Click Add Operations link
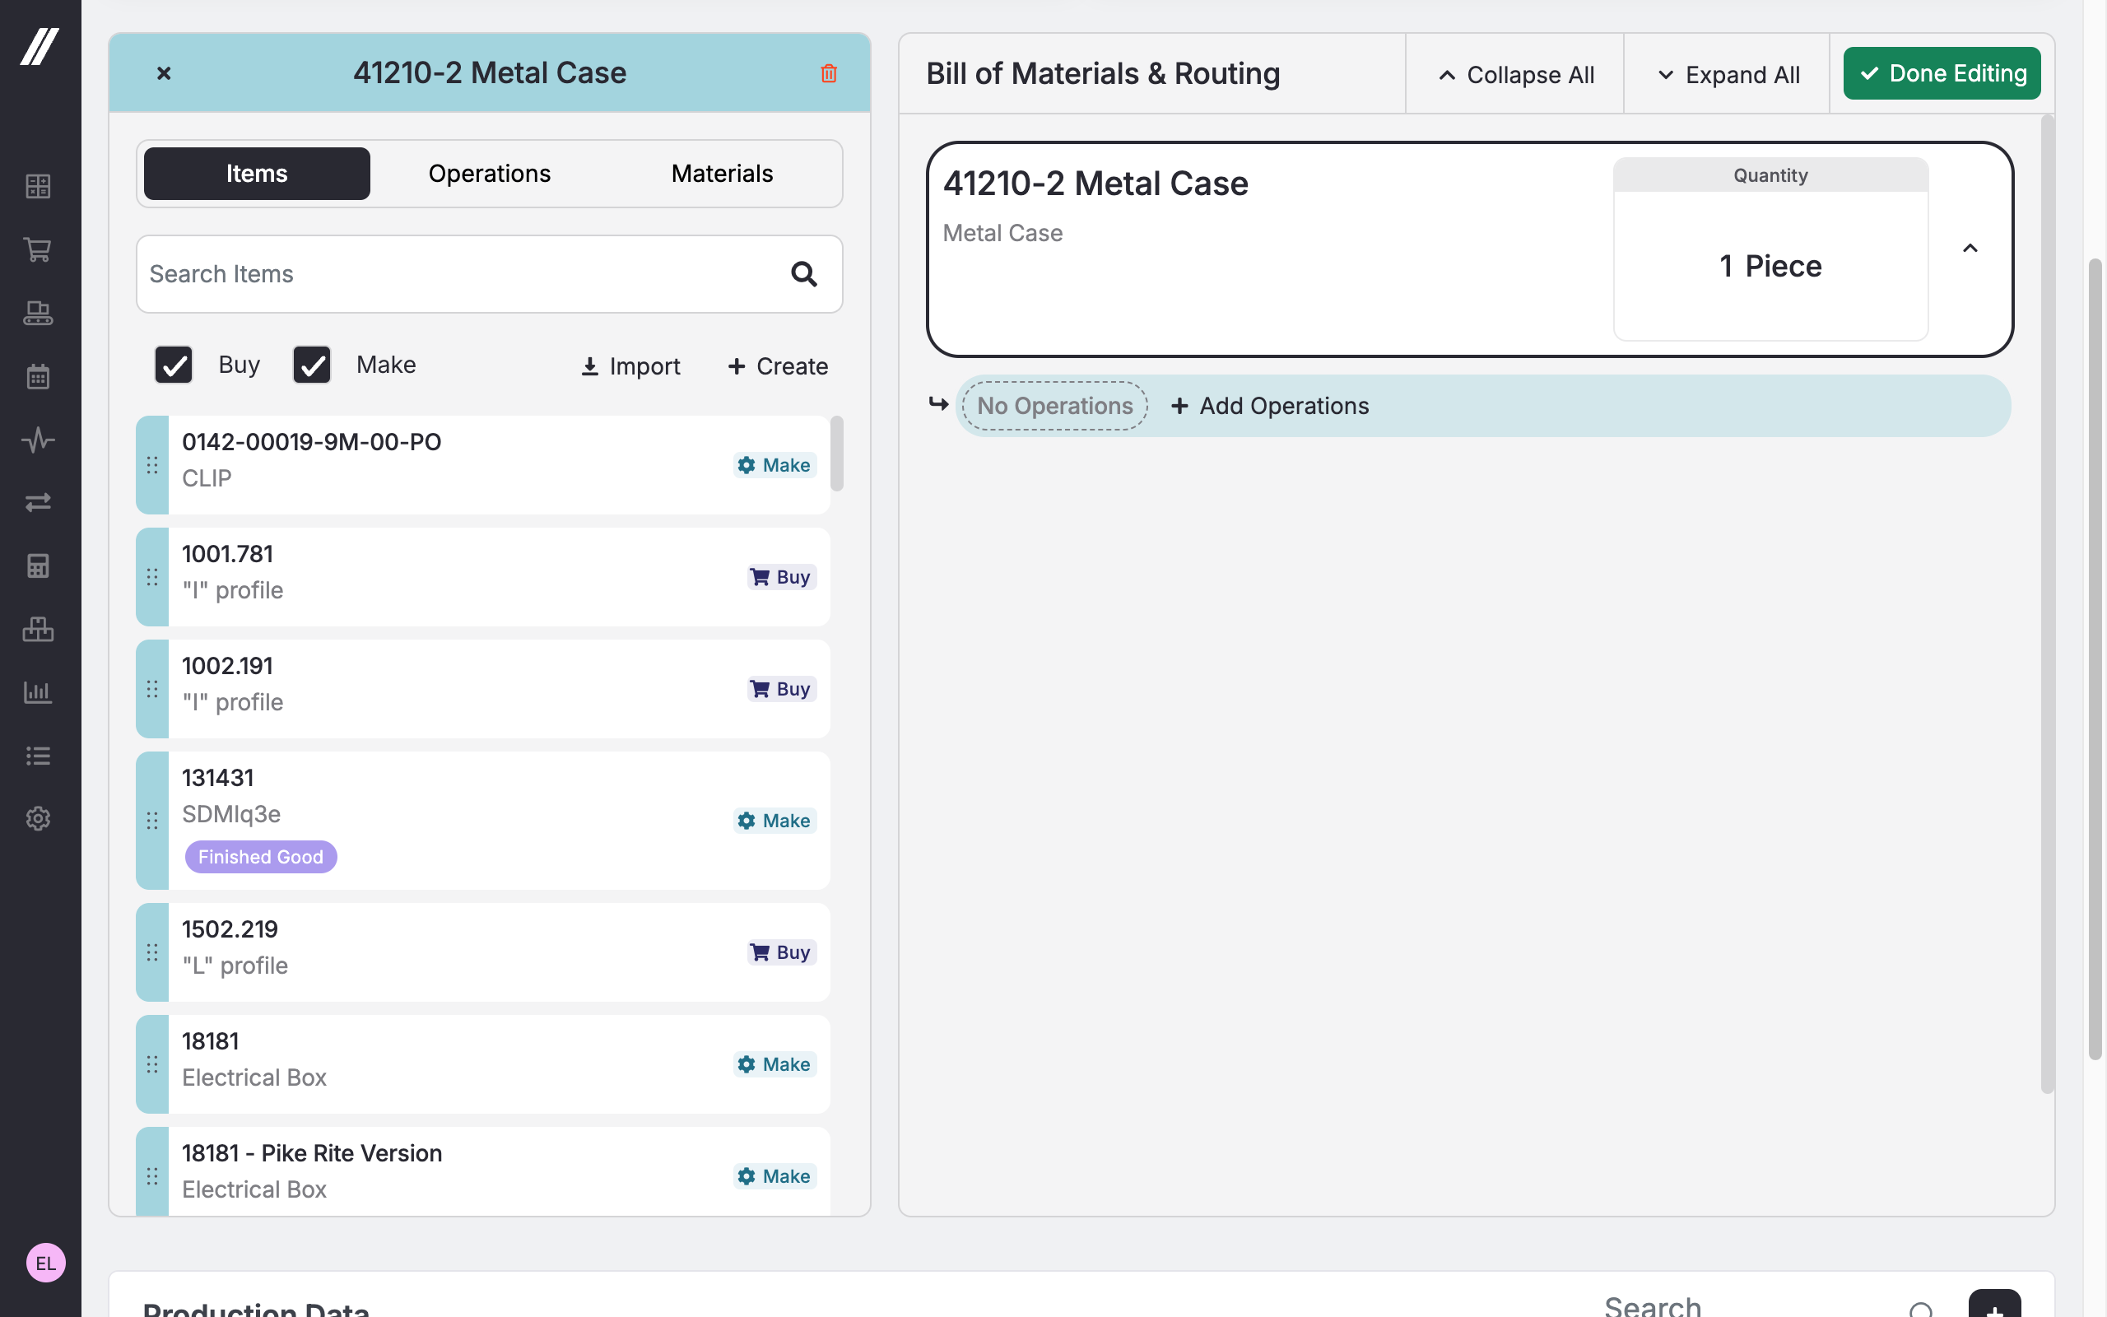The image size is (2107, 1317). click(x=1270, y=406)
